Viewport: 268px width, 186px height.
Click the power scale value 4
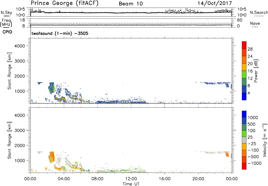pyautogui.click(x=249, y=93)
